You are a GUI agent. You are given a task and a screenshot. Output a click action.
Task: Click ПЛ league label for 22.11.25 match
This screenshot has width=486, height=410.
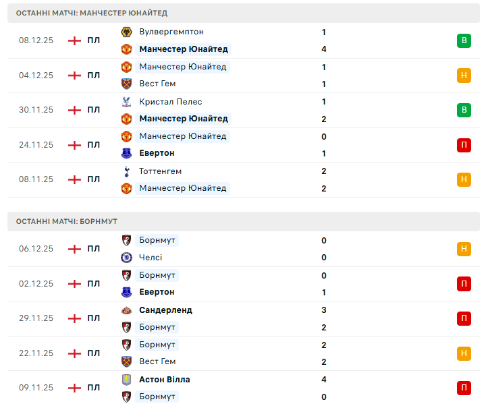(x=93, y=353)
